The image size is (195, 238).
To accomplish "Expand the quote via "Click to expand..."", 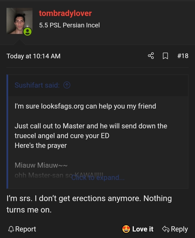I will point(98,177).
